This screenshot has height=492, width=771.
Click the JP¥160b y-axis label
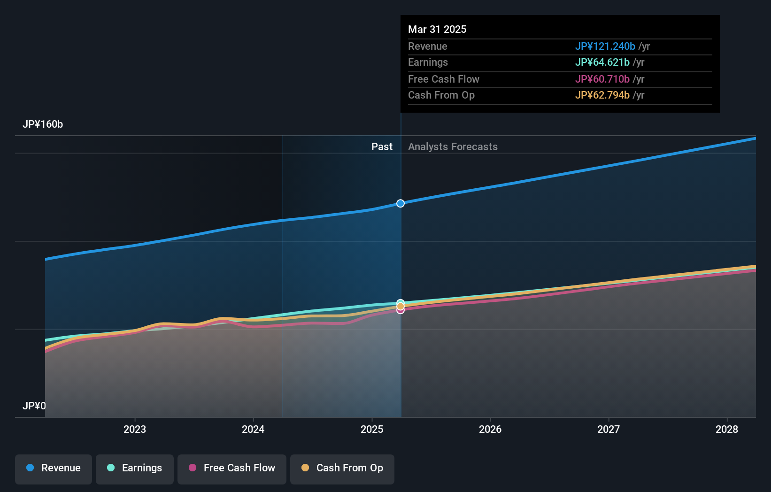[43, 124]
